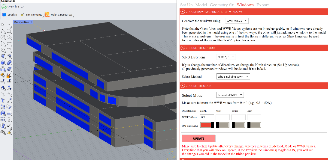Select the arrow pointer tool

click(3, 25)
